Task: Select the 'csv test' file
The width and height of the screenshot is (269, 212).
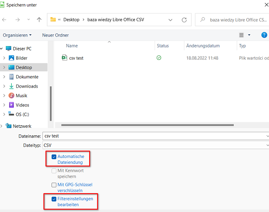Action: pos(76,58)
